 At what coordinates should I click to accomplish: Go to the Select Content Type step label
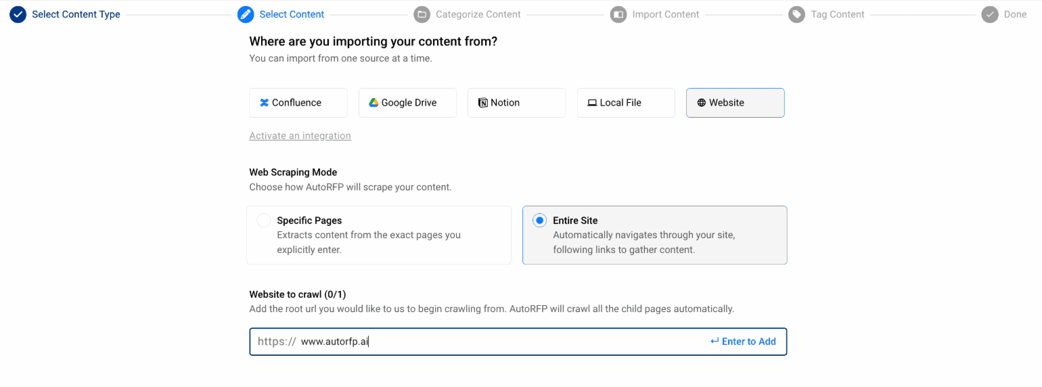[76, 14]
